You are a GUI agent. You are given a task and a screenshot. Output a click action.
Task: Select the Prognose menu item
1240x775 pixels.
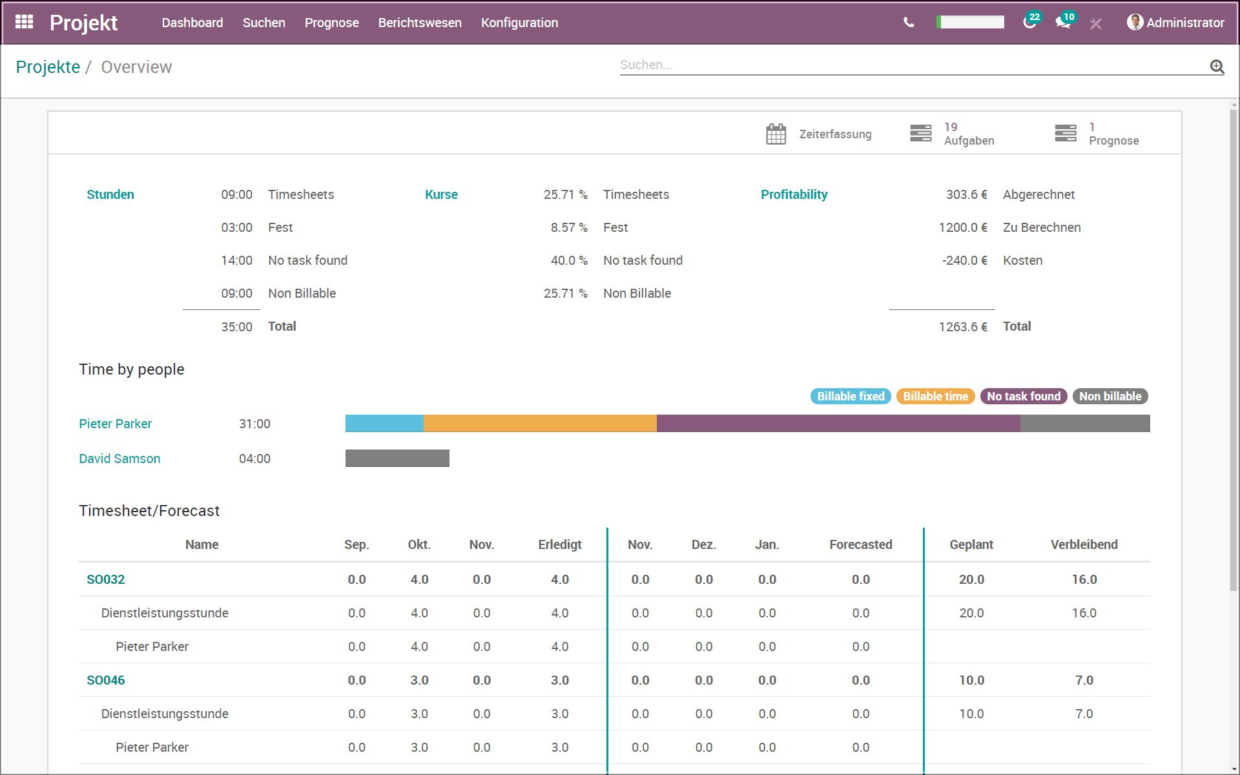[x=331, y=23]
